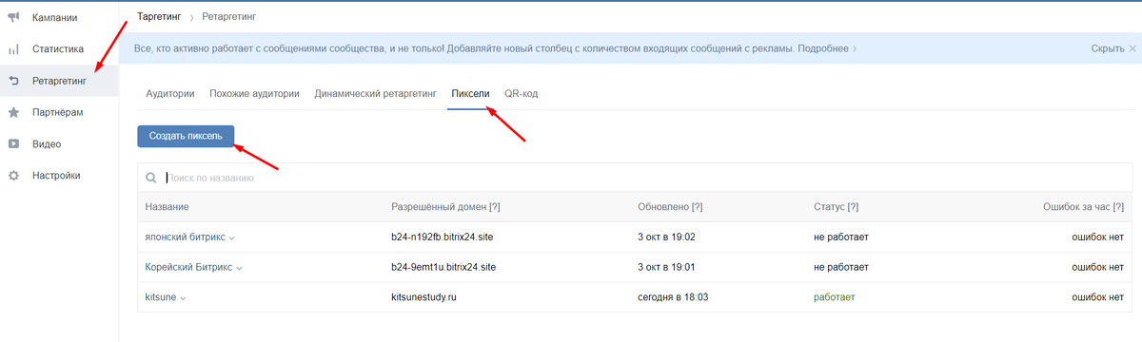
Task: Click date 3 окт в 19:02
Action: (x=666, y=237)
